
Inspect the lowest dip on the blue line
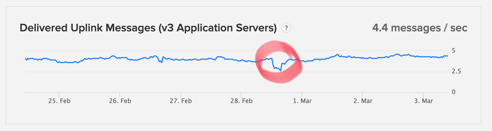[281, 71]
